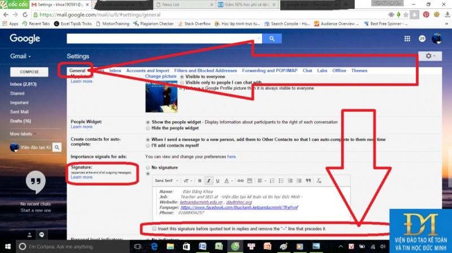Click Learn more under People Widget

click(81, 127)
